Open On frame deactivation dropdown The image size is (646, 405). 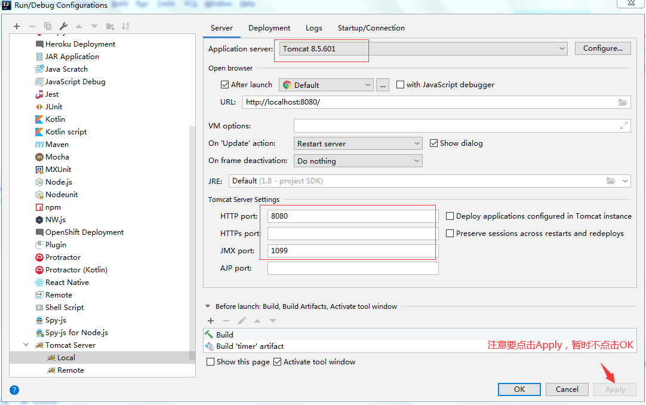[358, 161]
